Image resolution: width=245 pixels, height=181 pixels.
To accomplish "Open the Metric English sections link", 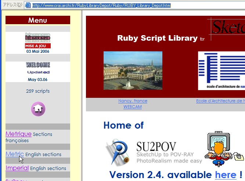I will pyautogui.click(x=15, y=154).
